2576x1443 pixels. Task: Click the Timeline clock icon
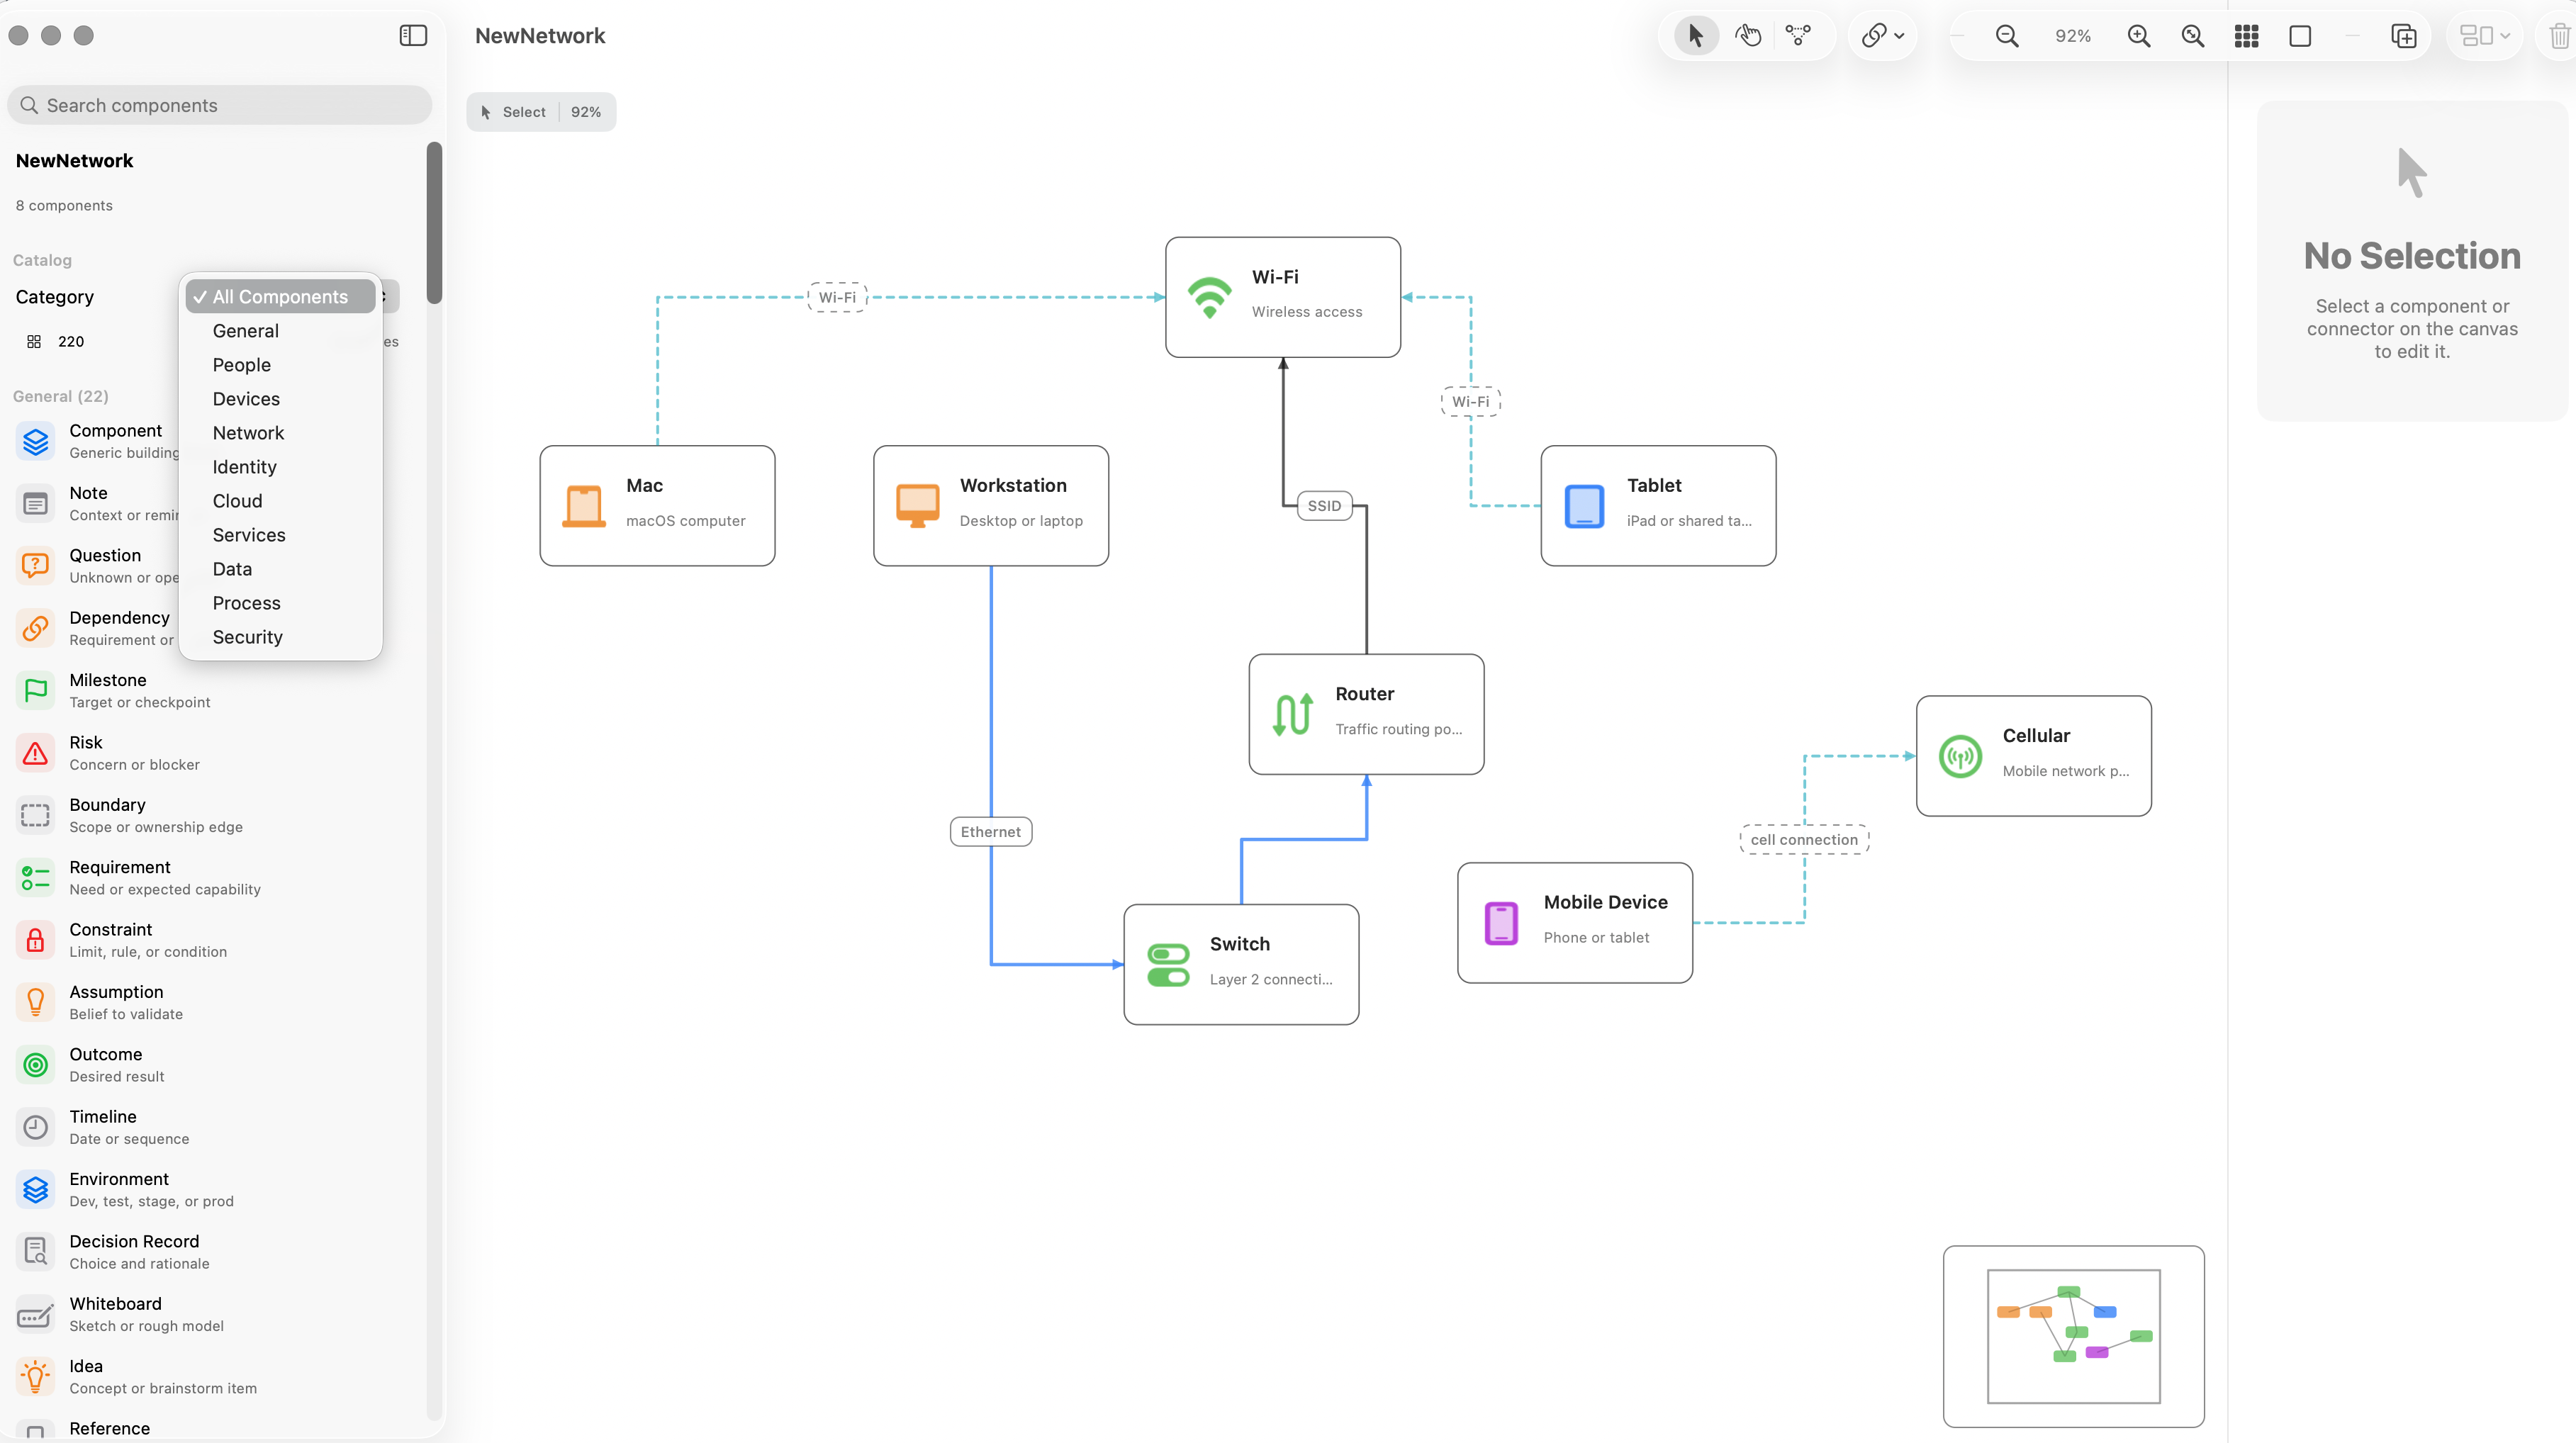[x=35, y=1127]
